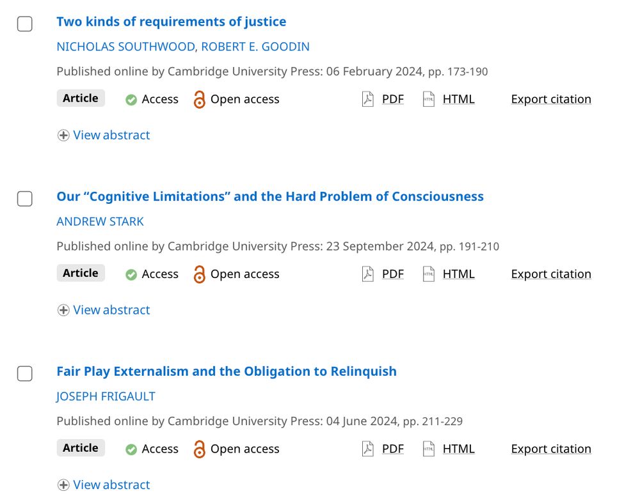Viewport: 640px width, 503px height.
Task: Expand View abstract for Two kinds of requirements of justice
Action: coord(104,135)
